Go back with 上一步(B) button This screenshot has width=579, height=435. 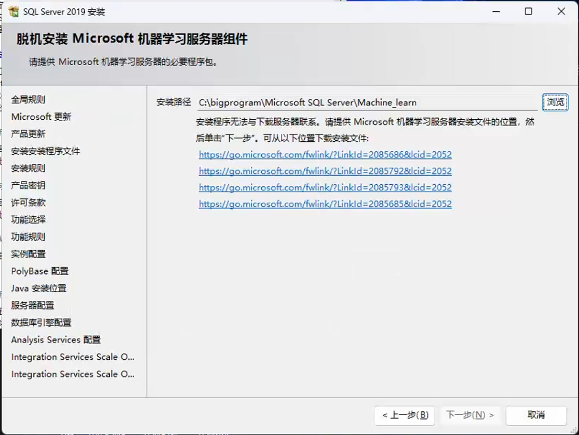click(404, 415)
